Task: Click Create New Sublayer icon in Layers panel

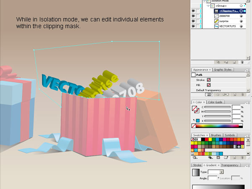Action: pos(226,62)
